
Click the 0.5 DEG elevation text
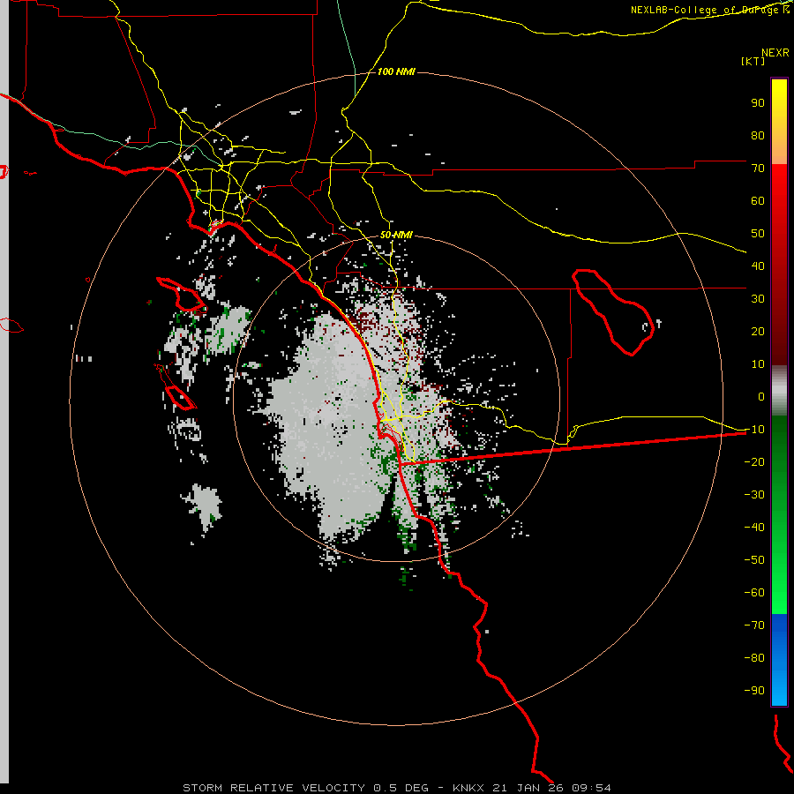point(401,788)
